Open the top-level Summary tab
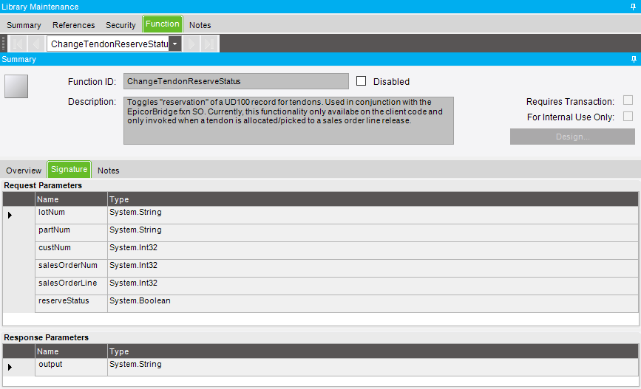This screenshot has height=389, width=641. pyautogui.click(x=24, y=25)
